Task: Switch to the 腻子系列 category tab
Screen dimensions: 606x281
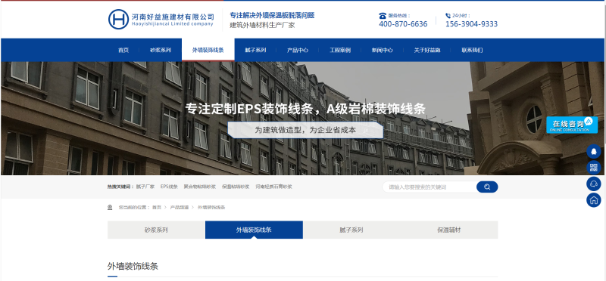Action: click(x=351, y=230)
